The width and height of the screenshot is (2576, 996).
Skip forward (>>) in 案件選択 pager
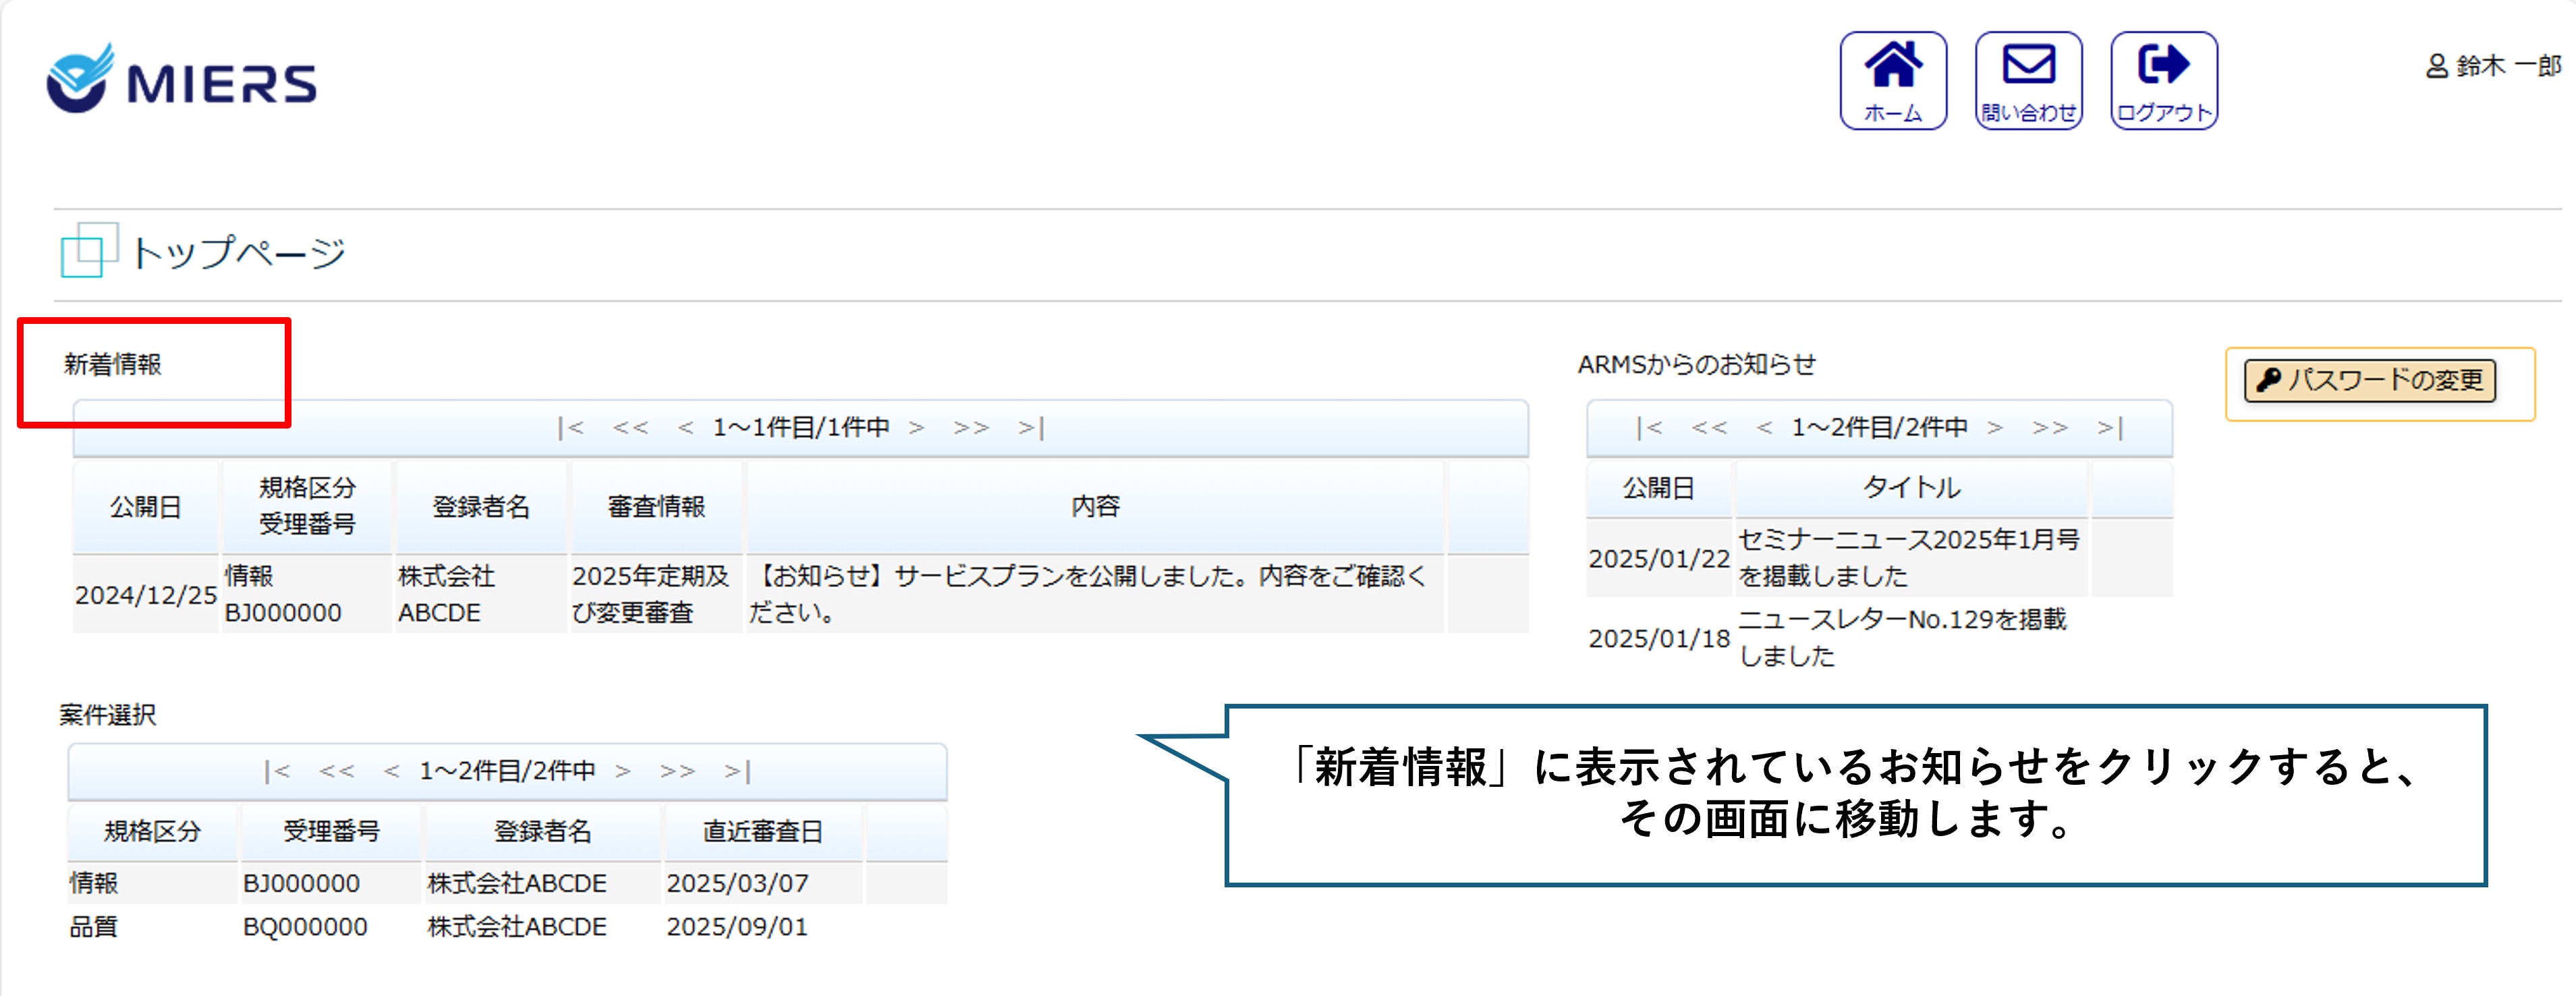point(677,771)
